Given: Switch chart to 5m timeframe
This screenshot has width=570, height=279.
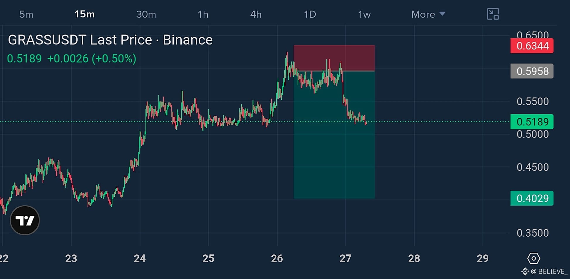Looking at the screenshot, I should click(26, 14).
